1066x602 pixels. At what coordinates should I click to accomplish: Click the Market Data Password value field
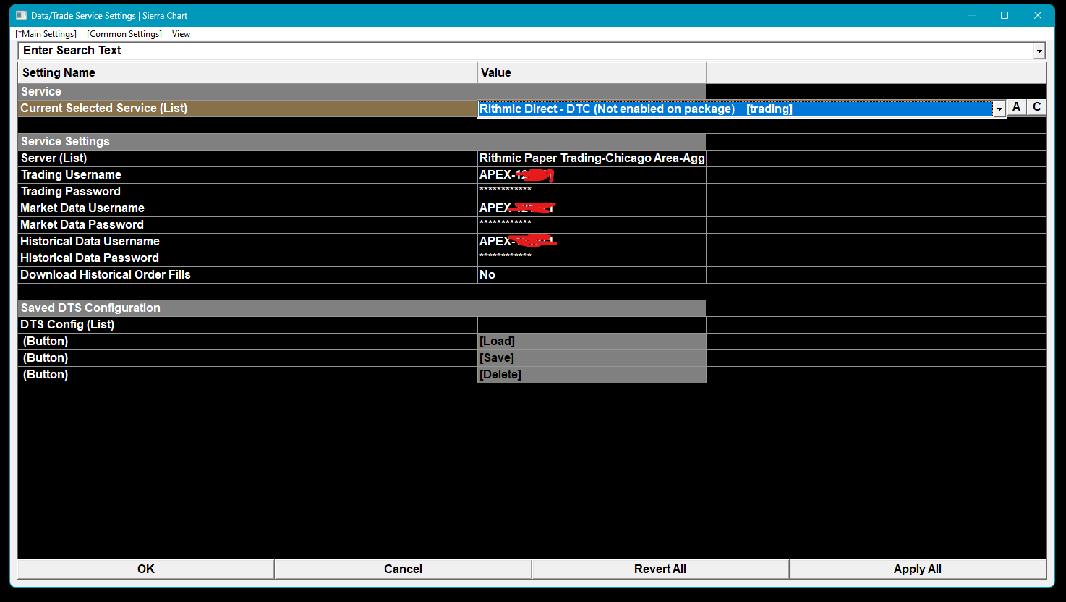click(x=592, y=225)
